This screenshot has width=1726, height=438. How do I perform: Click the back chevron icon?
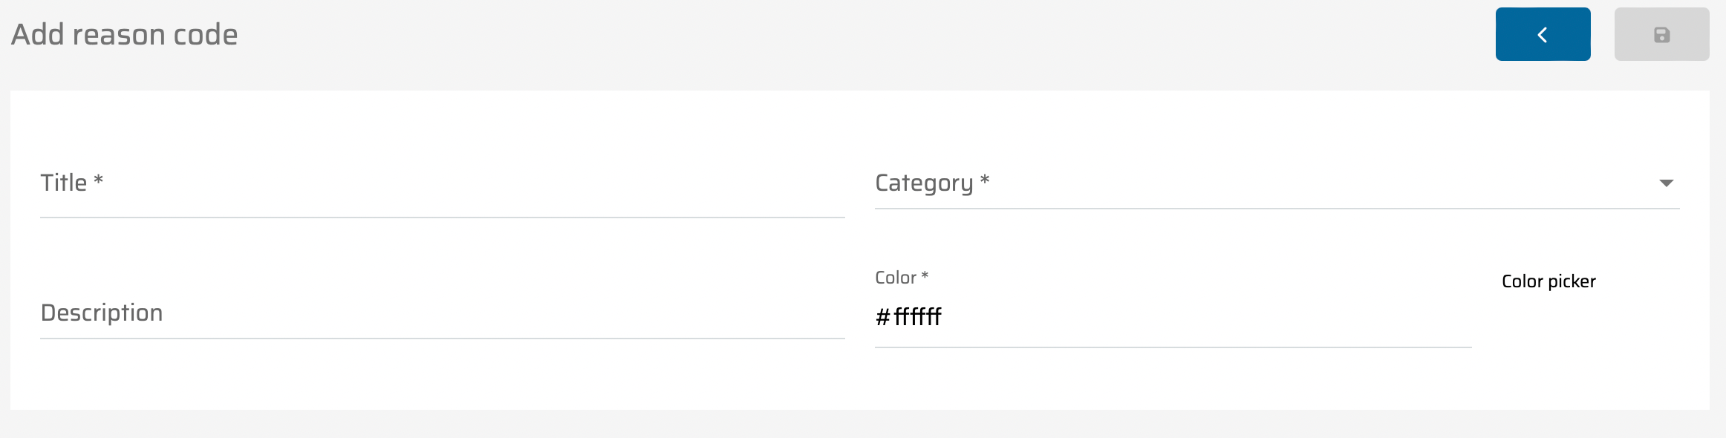pos(1543,35)
